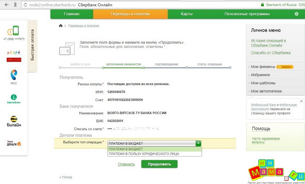This screenshot has height=184, width=305.
Task: Go back with the « Назад link
Action: point(66,177)
